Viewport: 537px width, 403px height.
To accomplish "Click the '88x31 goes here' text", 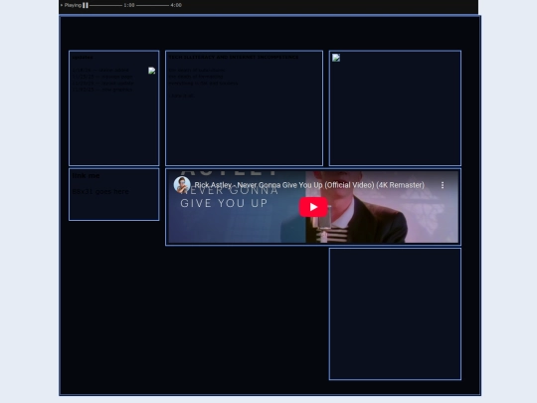I will pyautogui.click(x=100, y=192).
